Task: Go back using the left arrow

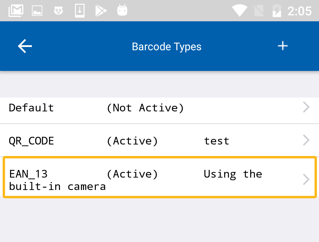Action: pyautogui.click(x=25, y=46)
